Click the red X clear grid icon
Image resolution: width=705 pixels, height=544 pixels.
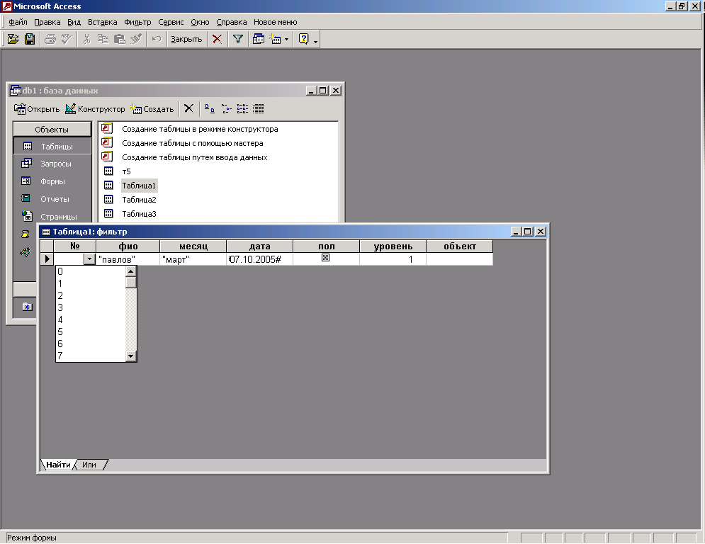(217, 39)
